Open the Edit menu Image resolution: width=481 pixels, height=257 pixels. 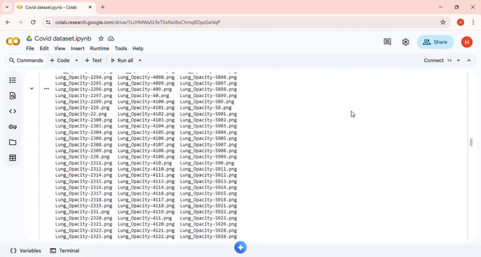click(44, 49)
